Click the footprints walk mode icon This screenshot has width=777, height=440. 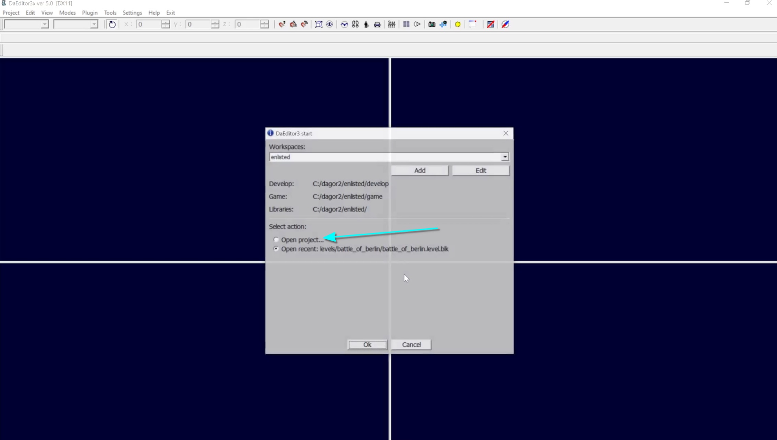pyautogui.click(x=355, y=24)
